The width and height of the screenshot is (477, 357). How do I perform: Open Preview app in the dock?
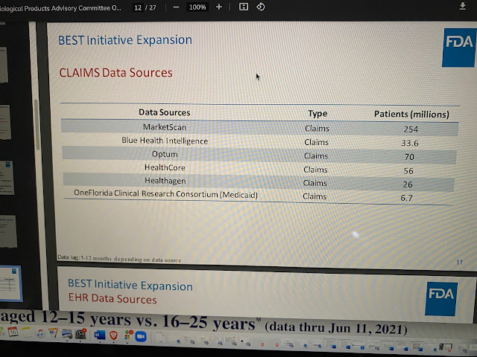pos(66,334)
